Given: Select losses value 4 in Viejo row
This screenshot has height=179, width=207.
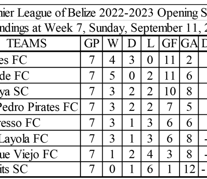Looking at the screenshot, I should (150, 154).
